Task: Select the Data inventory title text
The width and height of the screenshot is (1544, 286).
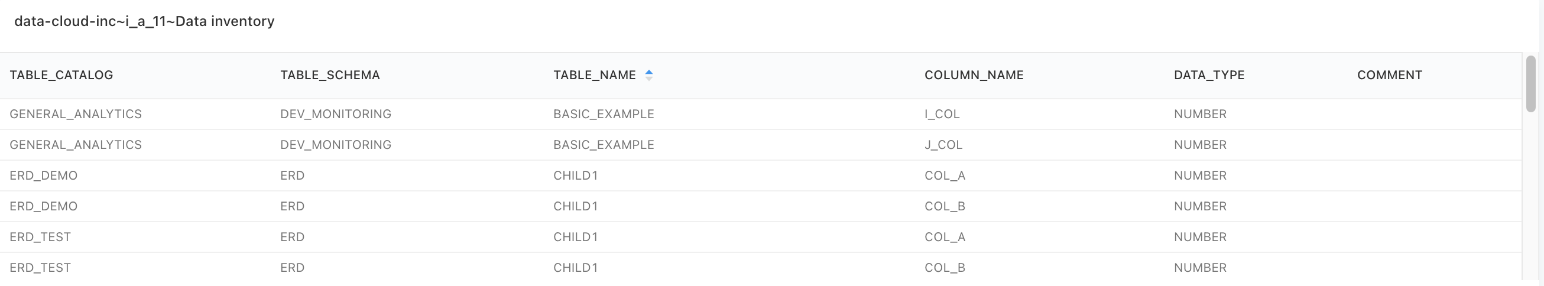Action: [x=225, y=21]
